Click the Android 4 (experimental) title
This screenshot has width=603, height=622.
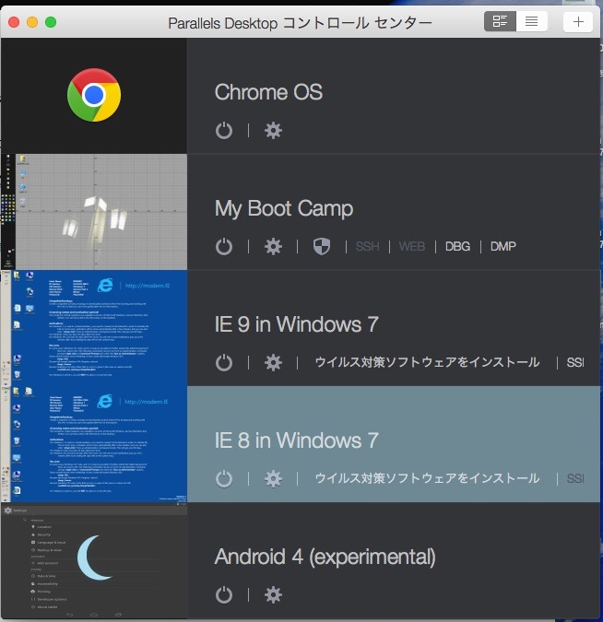[x=325, y=557]
